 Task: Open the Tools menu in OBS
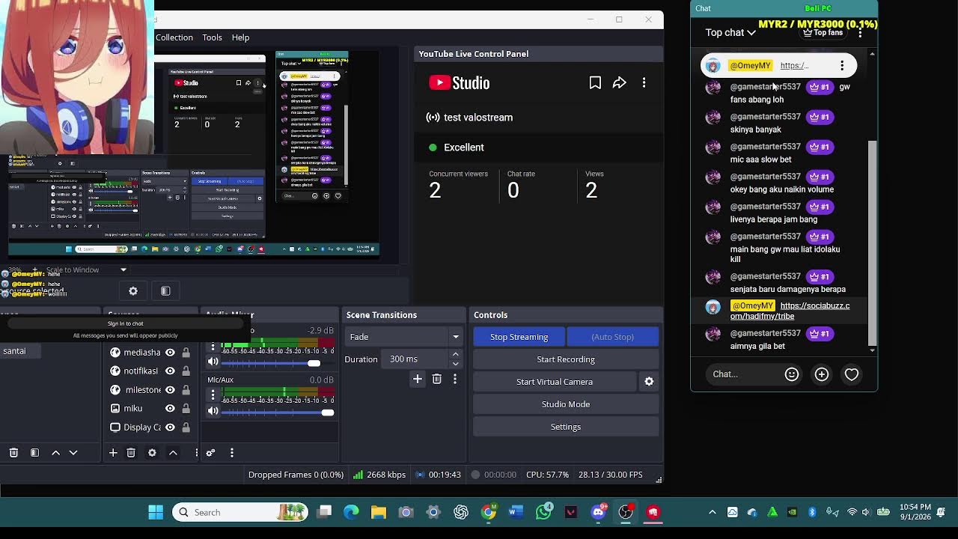[x=212, y=37]
